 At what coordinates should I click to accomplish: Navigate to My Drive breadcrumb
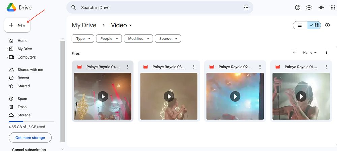click(84, 25)
